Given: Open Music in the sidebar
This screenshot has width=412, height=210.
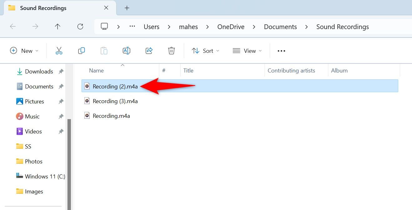Looking at the screenshot, I should [32, 117].
